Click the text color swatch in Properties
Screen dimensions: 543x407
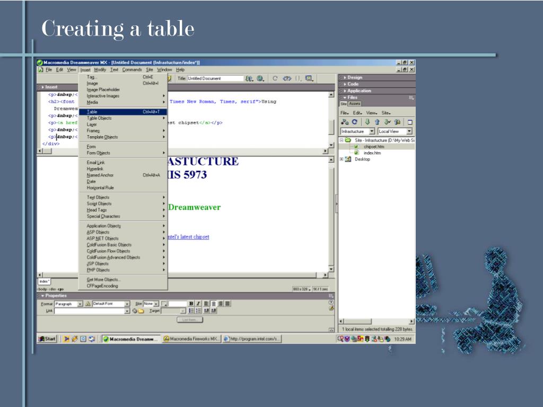164,304
